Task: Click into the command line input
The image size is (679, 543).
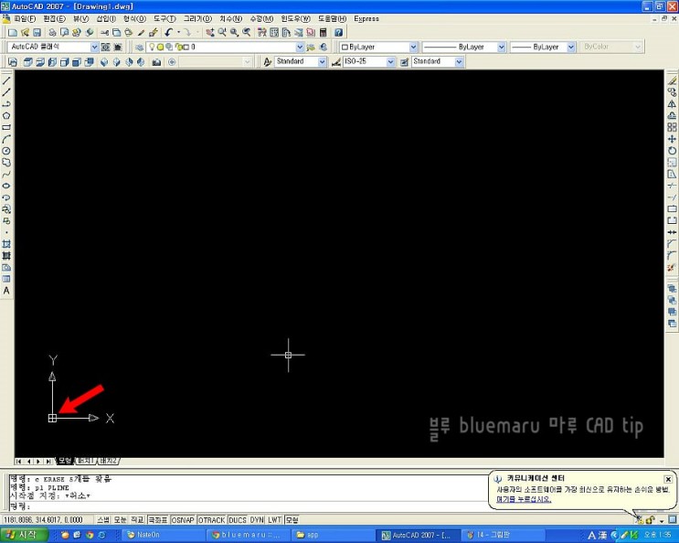Action: pyautogui.click(x=247, y=506)
